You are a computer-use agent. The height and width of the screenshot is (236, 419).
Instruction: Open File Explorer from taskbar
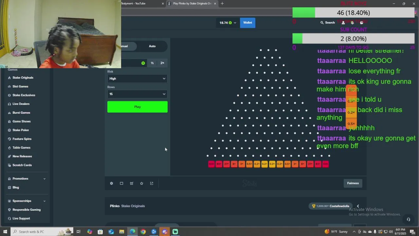point(121,232)
